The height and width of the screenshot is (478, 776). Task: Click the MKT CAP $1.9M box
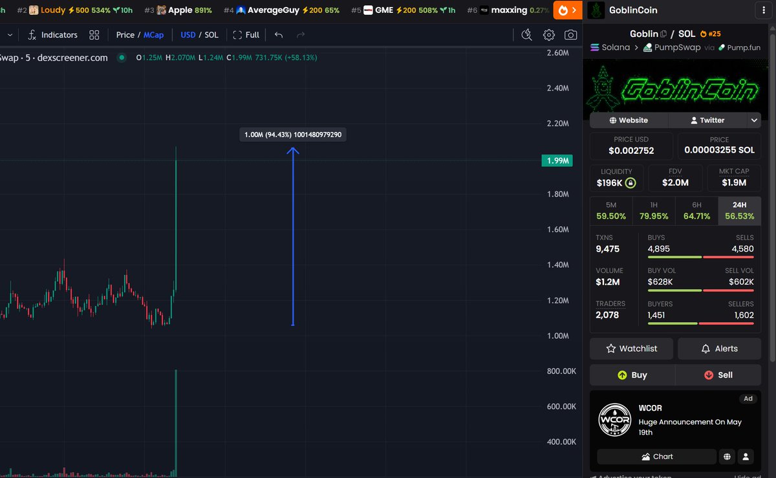[733, 178]
